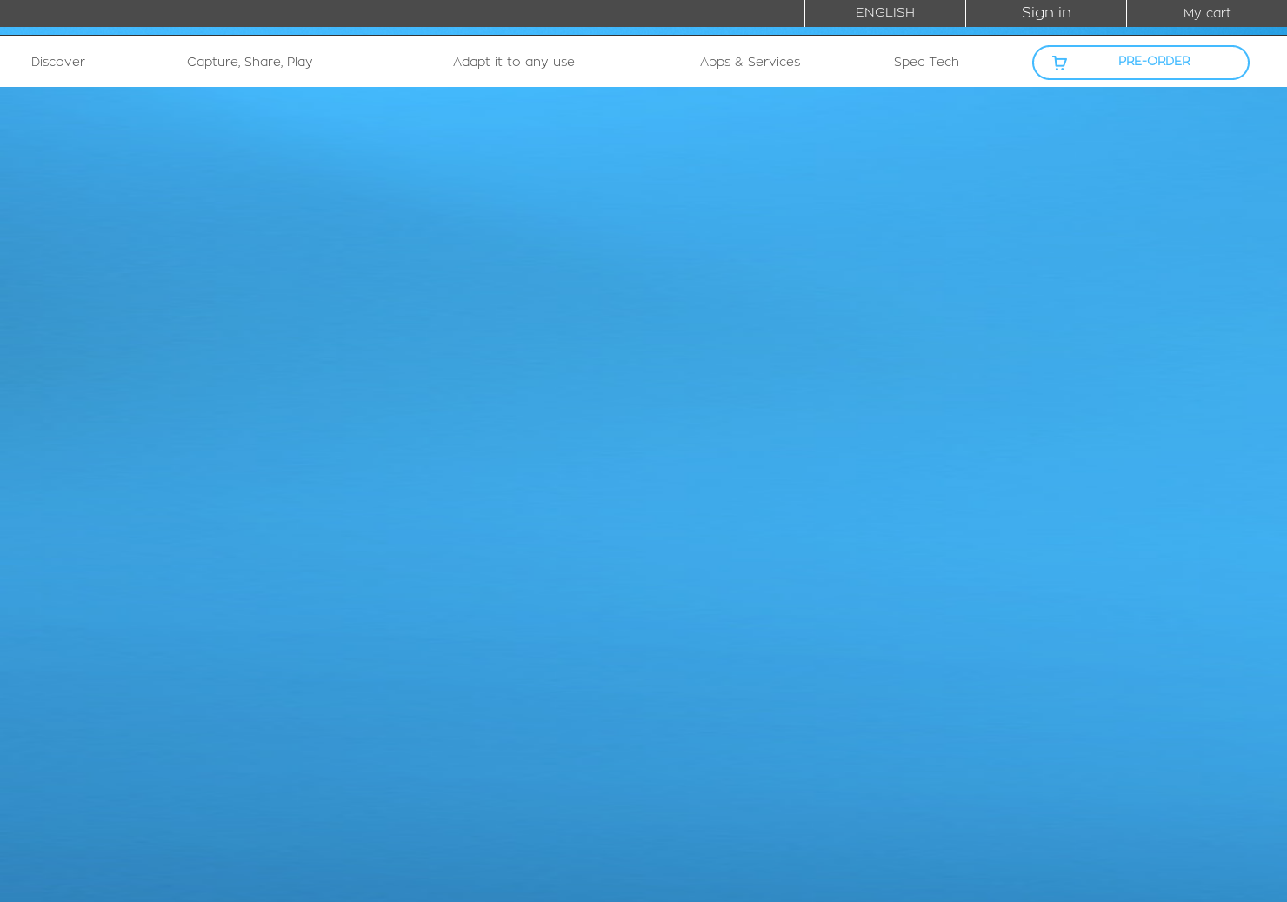Open the Discover menu item
Screen dimensions: 1287x902
[x=58, y=62]
